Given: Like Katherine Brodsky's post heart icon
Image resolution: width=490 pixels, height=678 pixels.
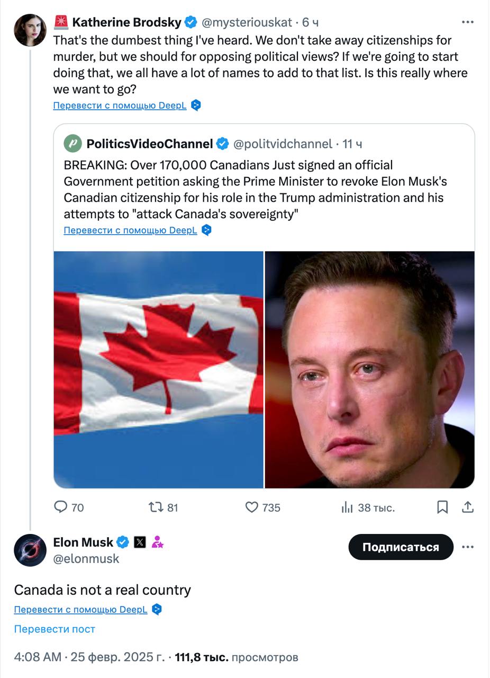Looking at the screenshot, I should [252, 507].
